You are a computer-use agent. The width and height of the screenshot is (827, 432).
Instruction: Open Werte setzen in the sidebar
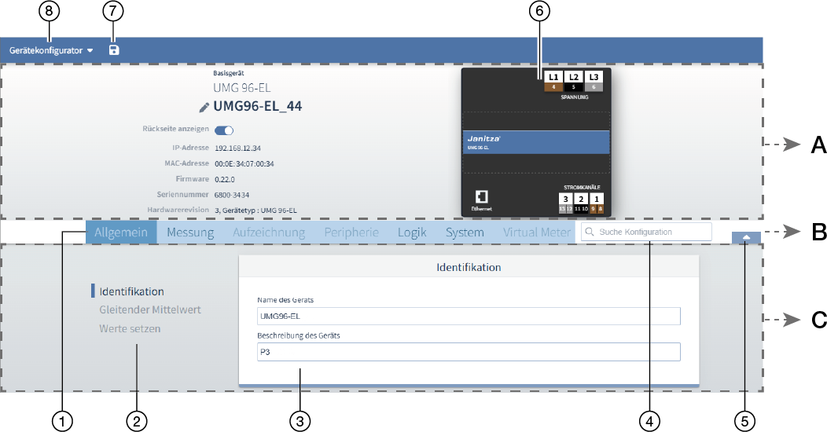(130, 328)
